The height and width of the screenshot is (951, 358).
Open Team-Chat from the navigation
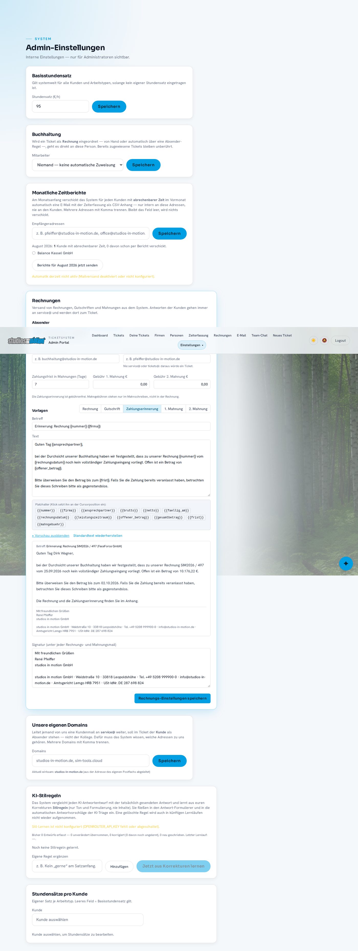coord(259,336)
